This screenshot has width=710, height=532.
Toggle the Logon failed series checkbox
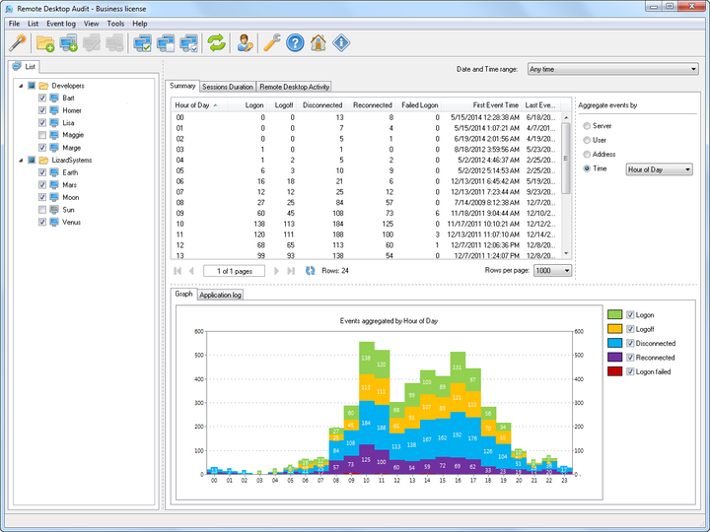[x=630, y=371]
